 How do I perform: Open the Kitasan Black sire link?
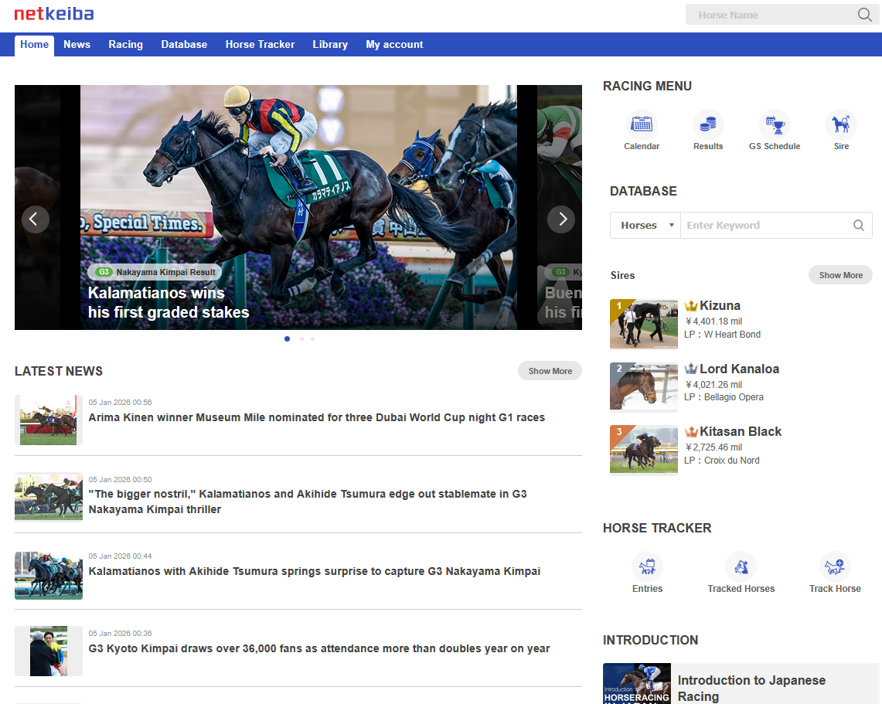click(741, 432)
